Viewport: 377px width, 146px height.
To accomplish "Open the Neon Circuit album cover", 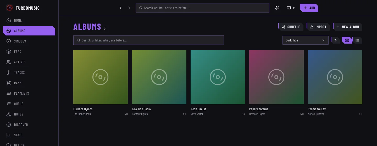I will click(x=218, y=77).
